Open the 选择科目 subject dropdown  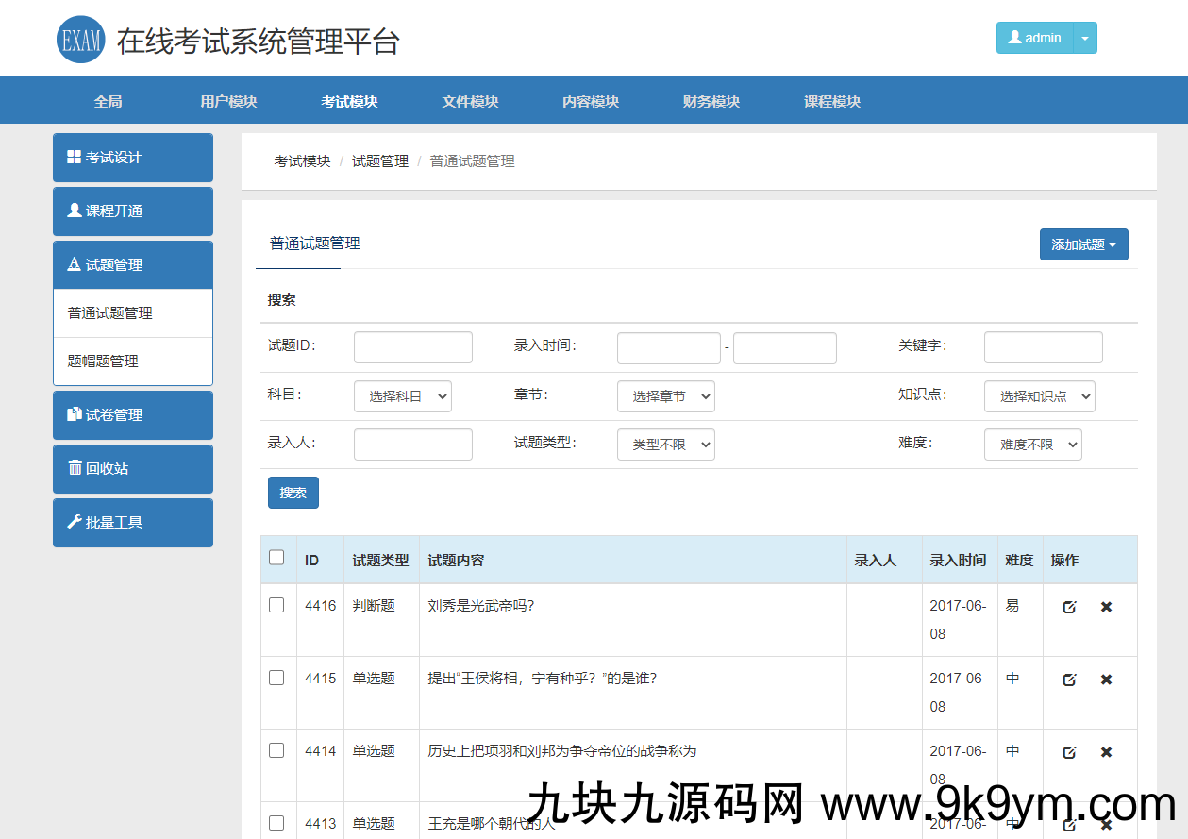pos(403,396)
